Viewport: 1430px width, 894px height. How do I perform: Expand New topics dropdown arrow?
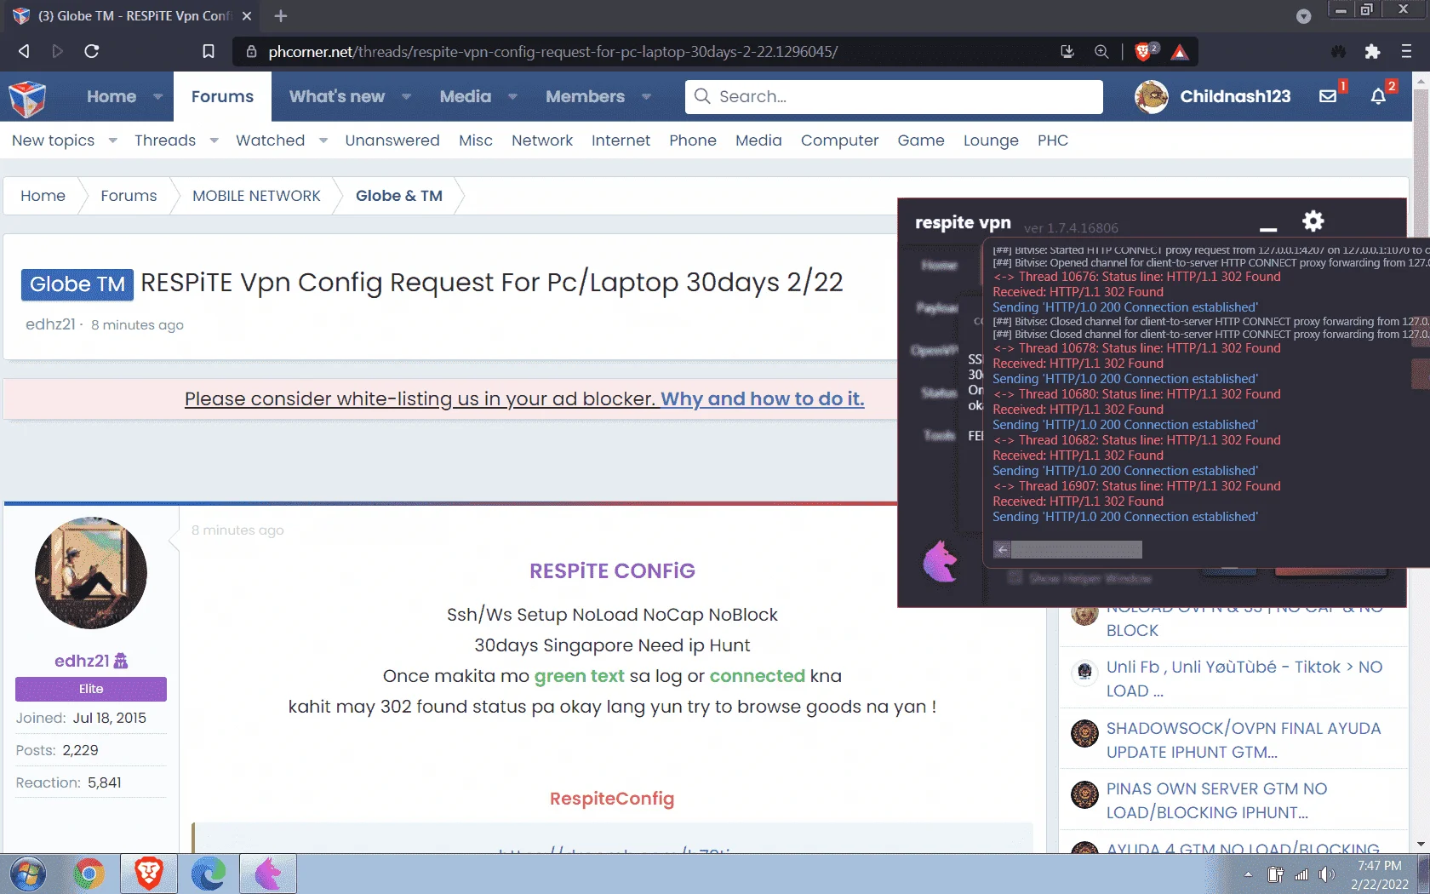pyautogui.click(x=112, y=140)
